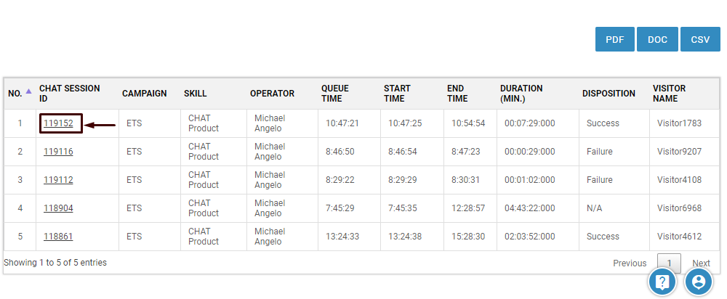Select page 1 in pagination
The image size is (727, 299).
(x=669, y=263)
